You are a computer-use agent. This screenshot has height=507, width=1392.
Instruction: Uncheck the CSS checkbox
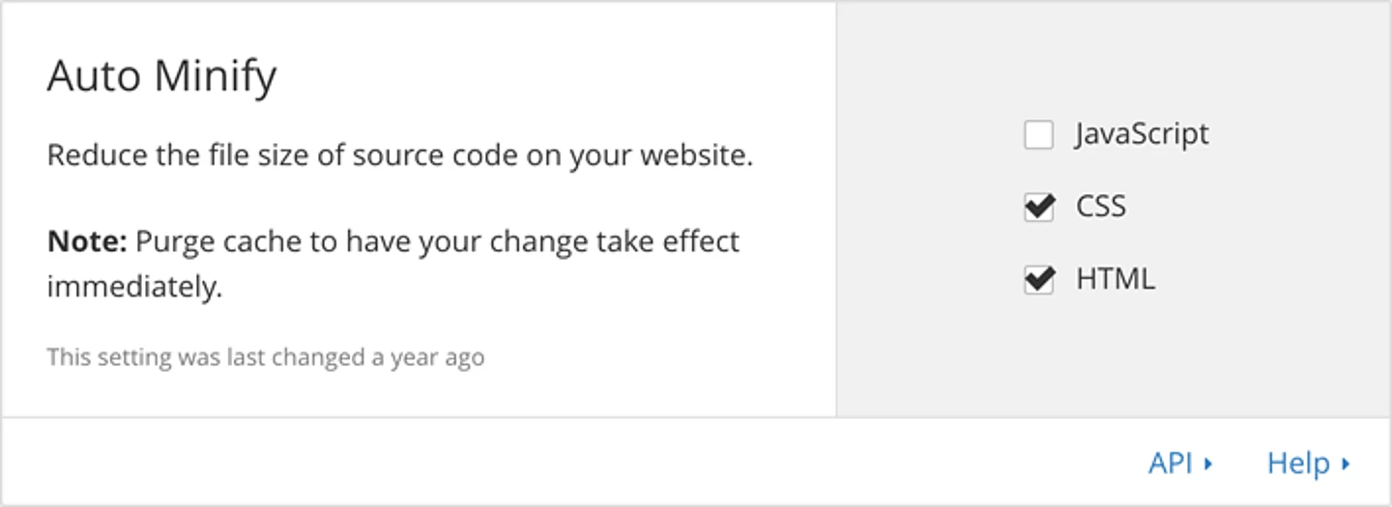(1039, 208)
